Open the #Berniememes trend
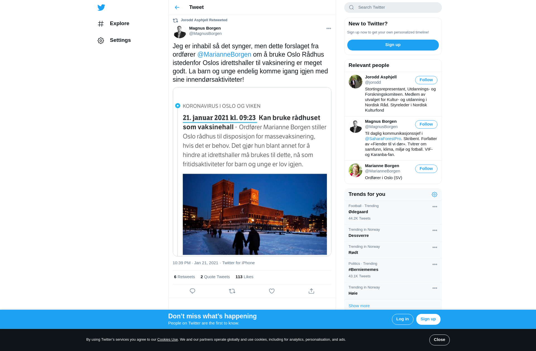The width and height of the screenshot is (536, 351). [x=393, y=270]
